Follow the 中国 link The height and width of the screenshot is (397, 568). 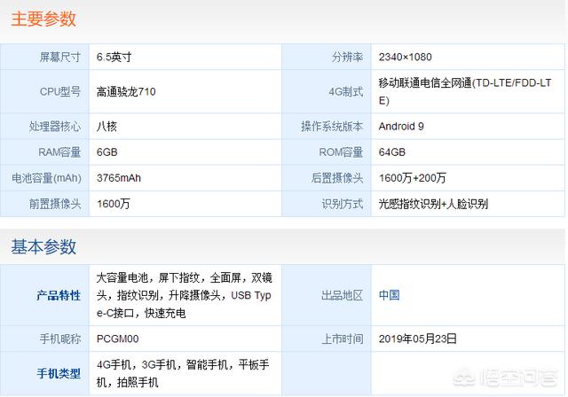click(389, 295)
